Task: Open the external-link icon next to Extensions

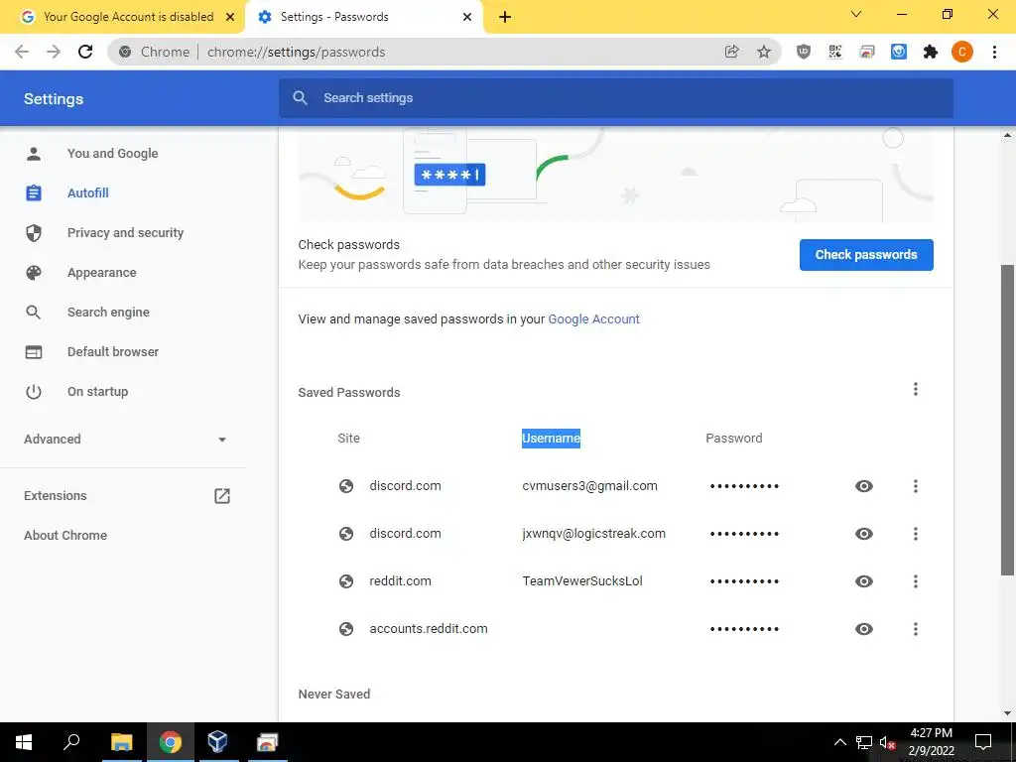Action: [222, 496]
